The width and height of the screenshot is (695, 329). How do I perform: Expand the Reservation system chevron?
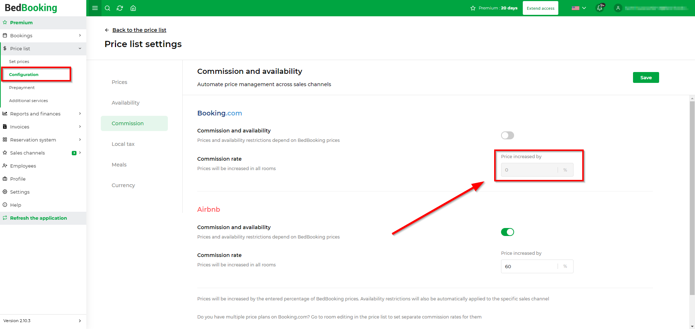tap(80, 140)
